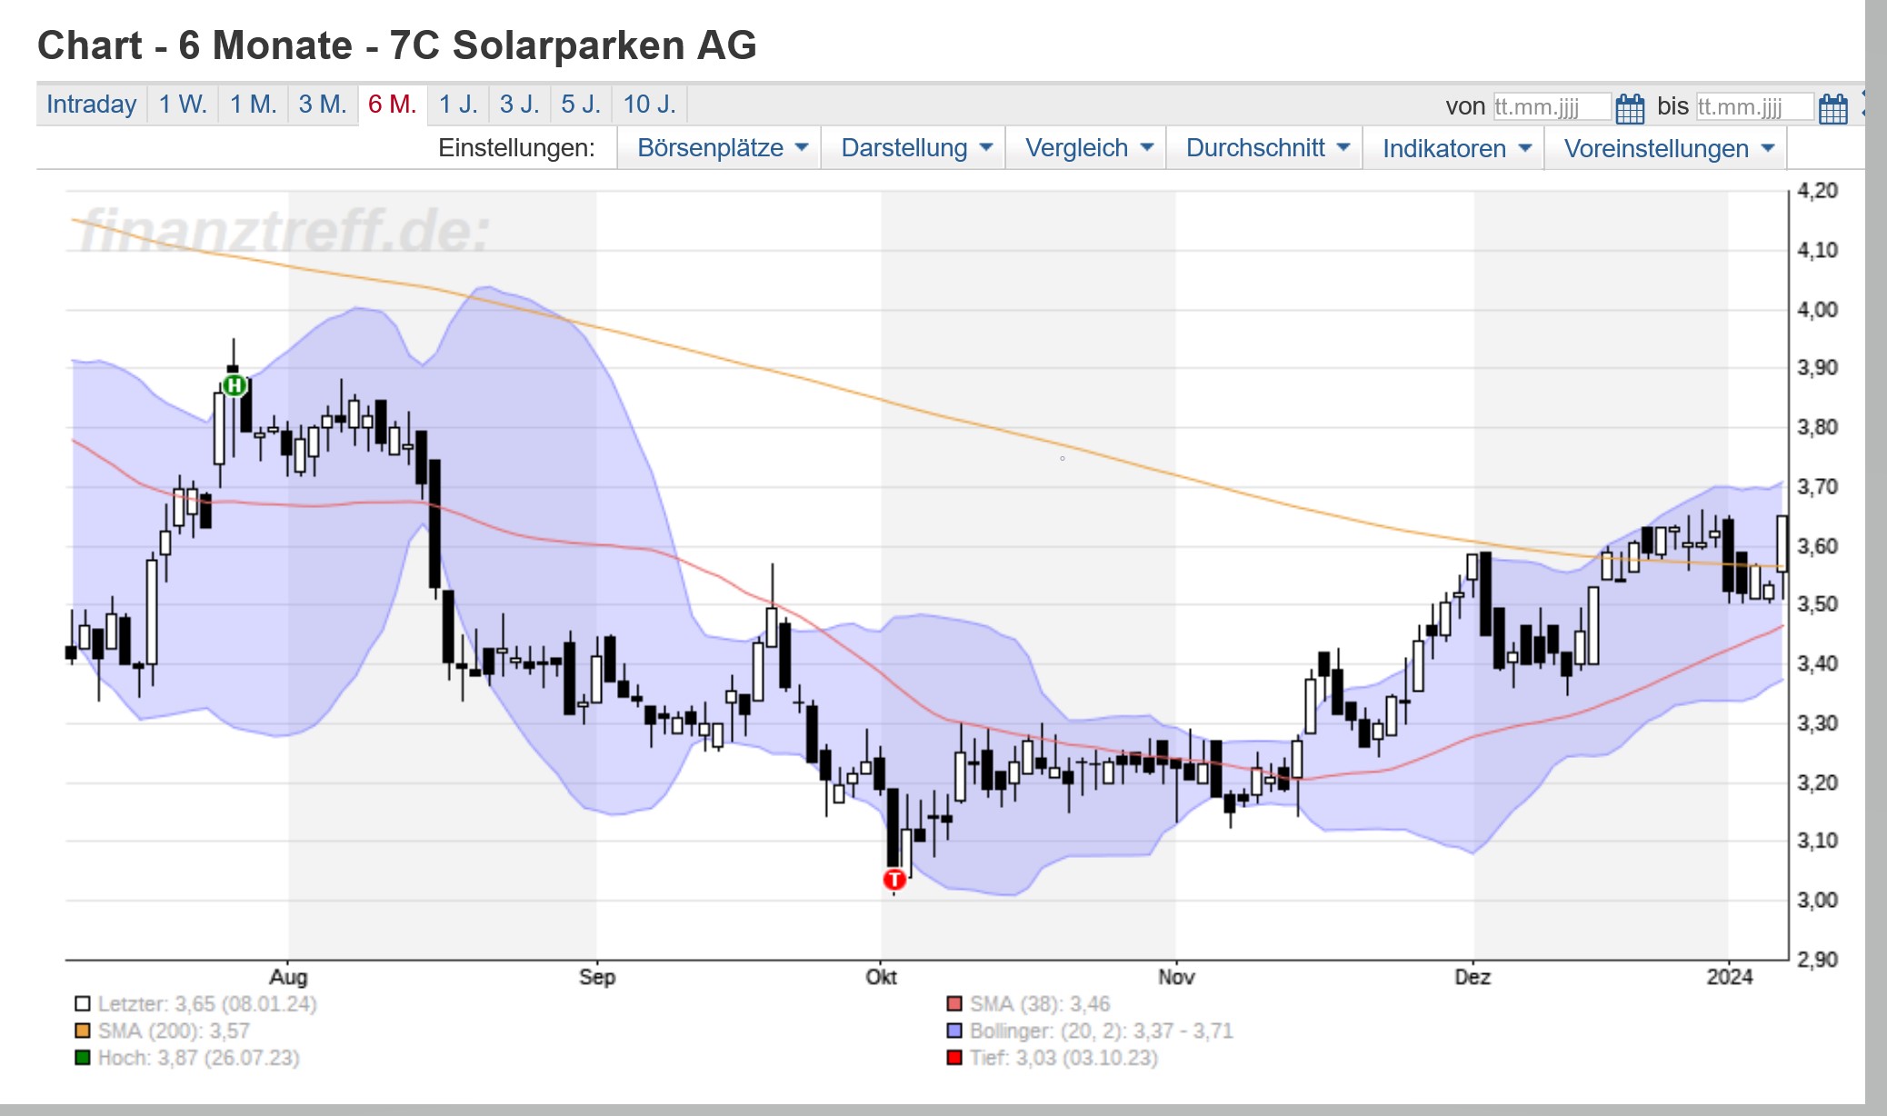Click the blue Bollinger legend swatch

tap(954, 1031)
